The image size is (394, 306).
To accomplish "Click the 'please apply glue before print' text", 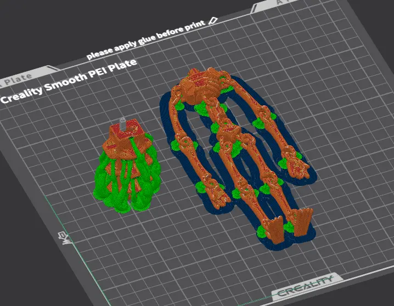I will tap(146, 39).
